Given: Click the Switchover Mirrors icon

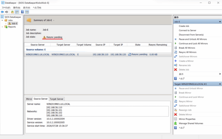Looking at the screenshot, I should 175,57.
